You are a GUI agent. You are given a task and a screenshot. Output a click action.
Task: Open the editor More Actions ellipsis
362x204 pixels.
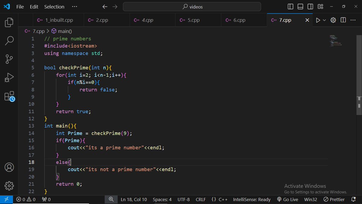[353, 20]
